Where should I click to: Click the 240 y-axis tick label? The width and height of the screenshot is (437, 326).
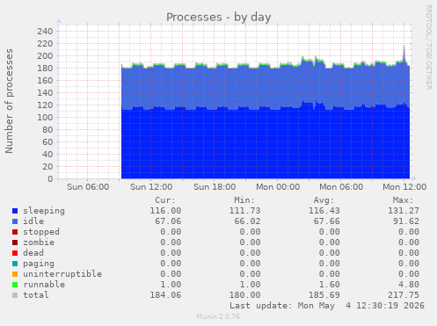pyautogui.click(x=45, y=32)
